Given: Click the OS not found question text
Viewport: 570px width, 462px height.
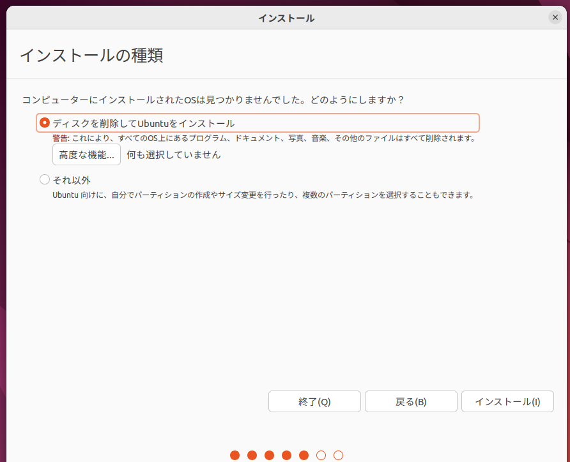Looking at the screenshot, I should point(213,100).
